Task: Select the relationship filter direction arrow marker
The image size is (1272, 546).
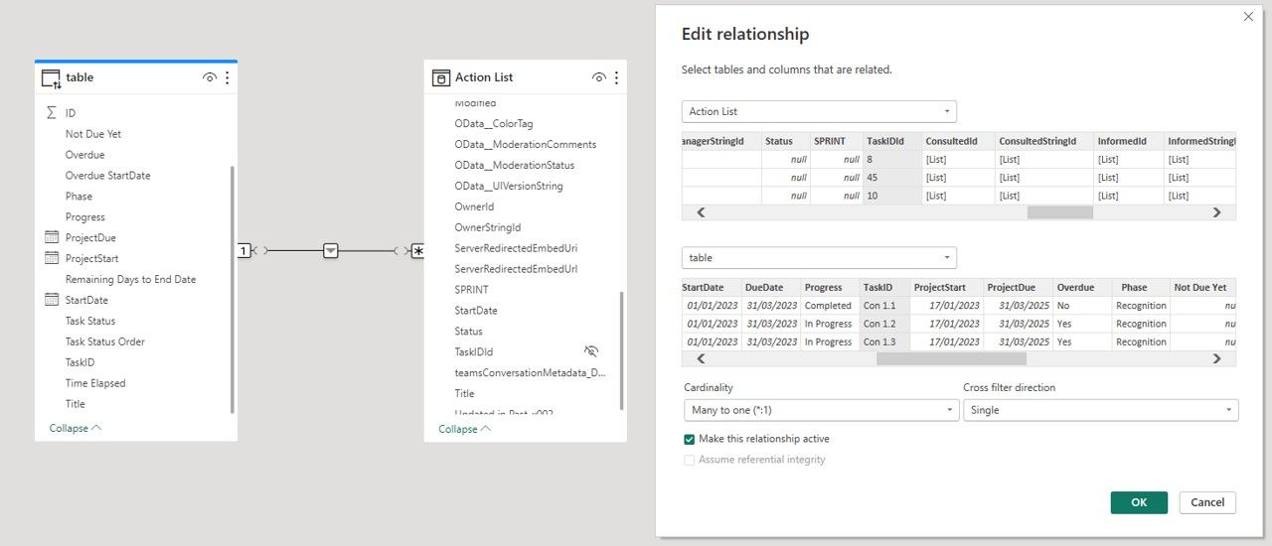Action: [331, 251]
